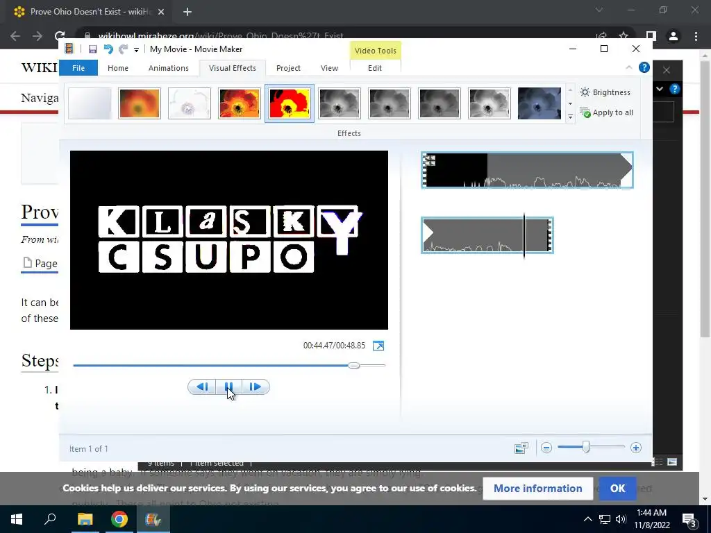Select the highlighted red-yellow posterize effect
This screenshot has height=533, width=711.
(x=290, y=103)
